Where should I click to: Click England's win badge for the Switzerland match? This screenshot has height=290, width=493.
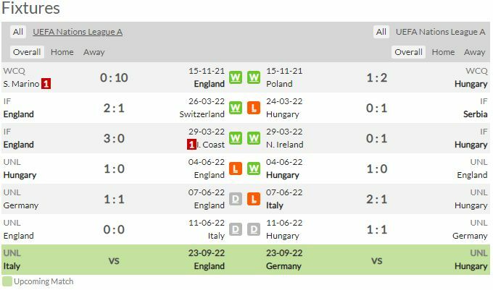[235, 108]
